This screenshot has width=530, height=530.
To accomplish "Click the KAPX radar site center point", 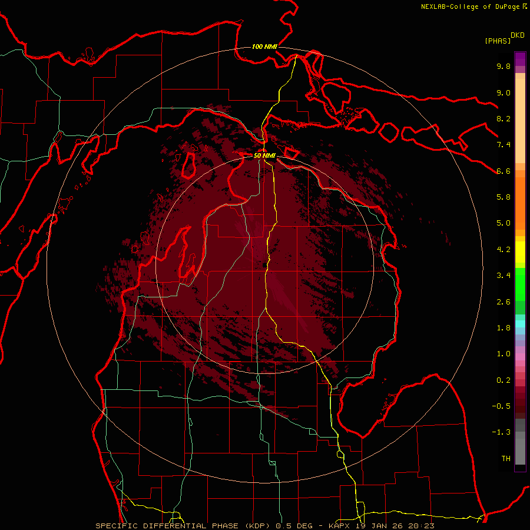I will (264, 265).
